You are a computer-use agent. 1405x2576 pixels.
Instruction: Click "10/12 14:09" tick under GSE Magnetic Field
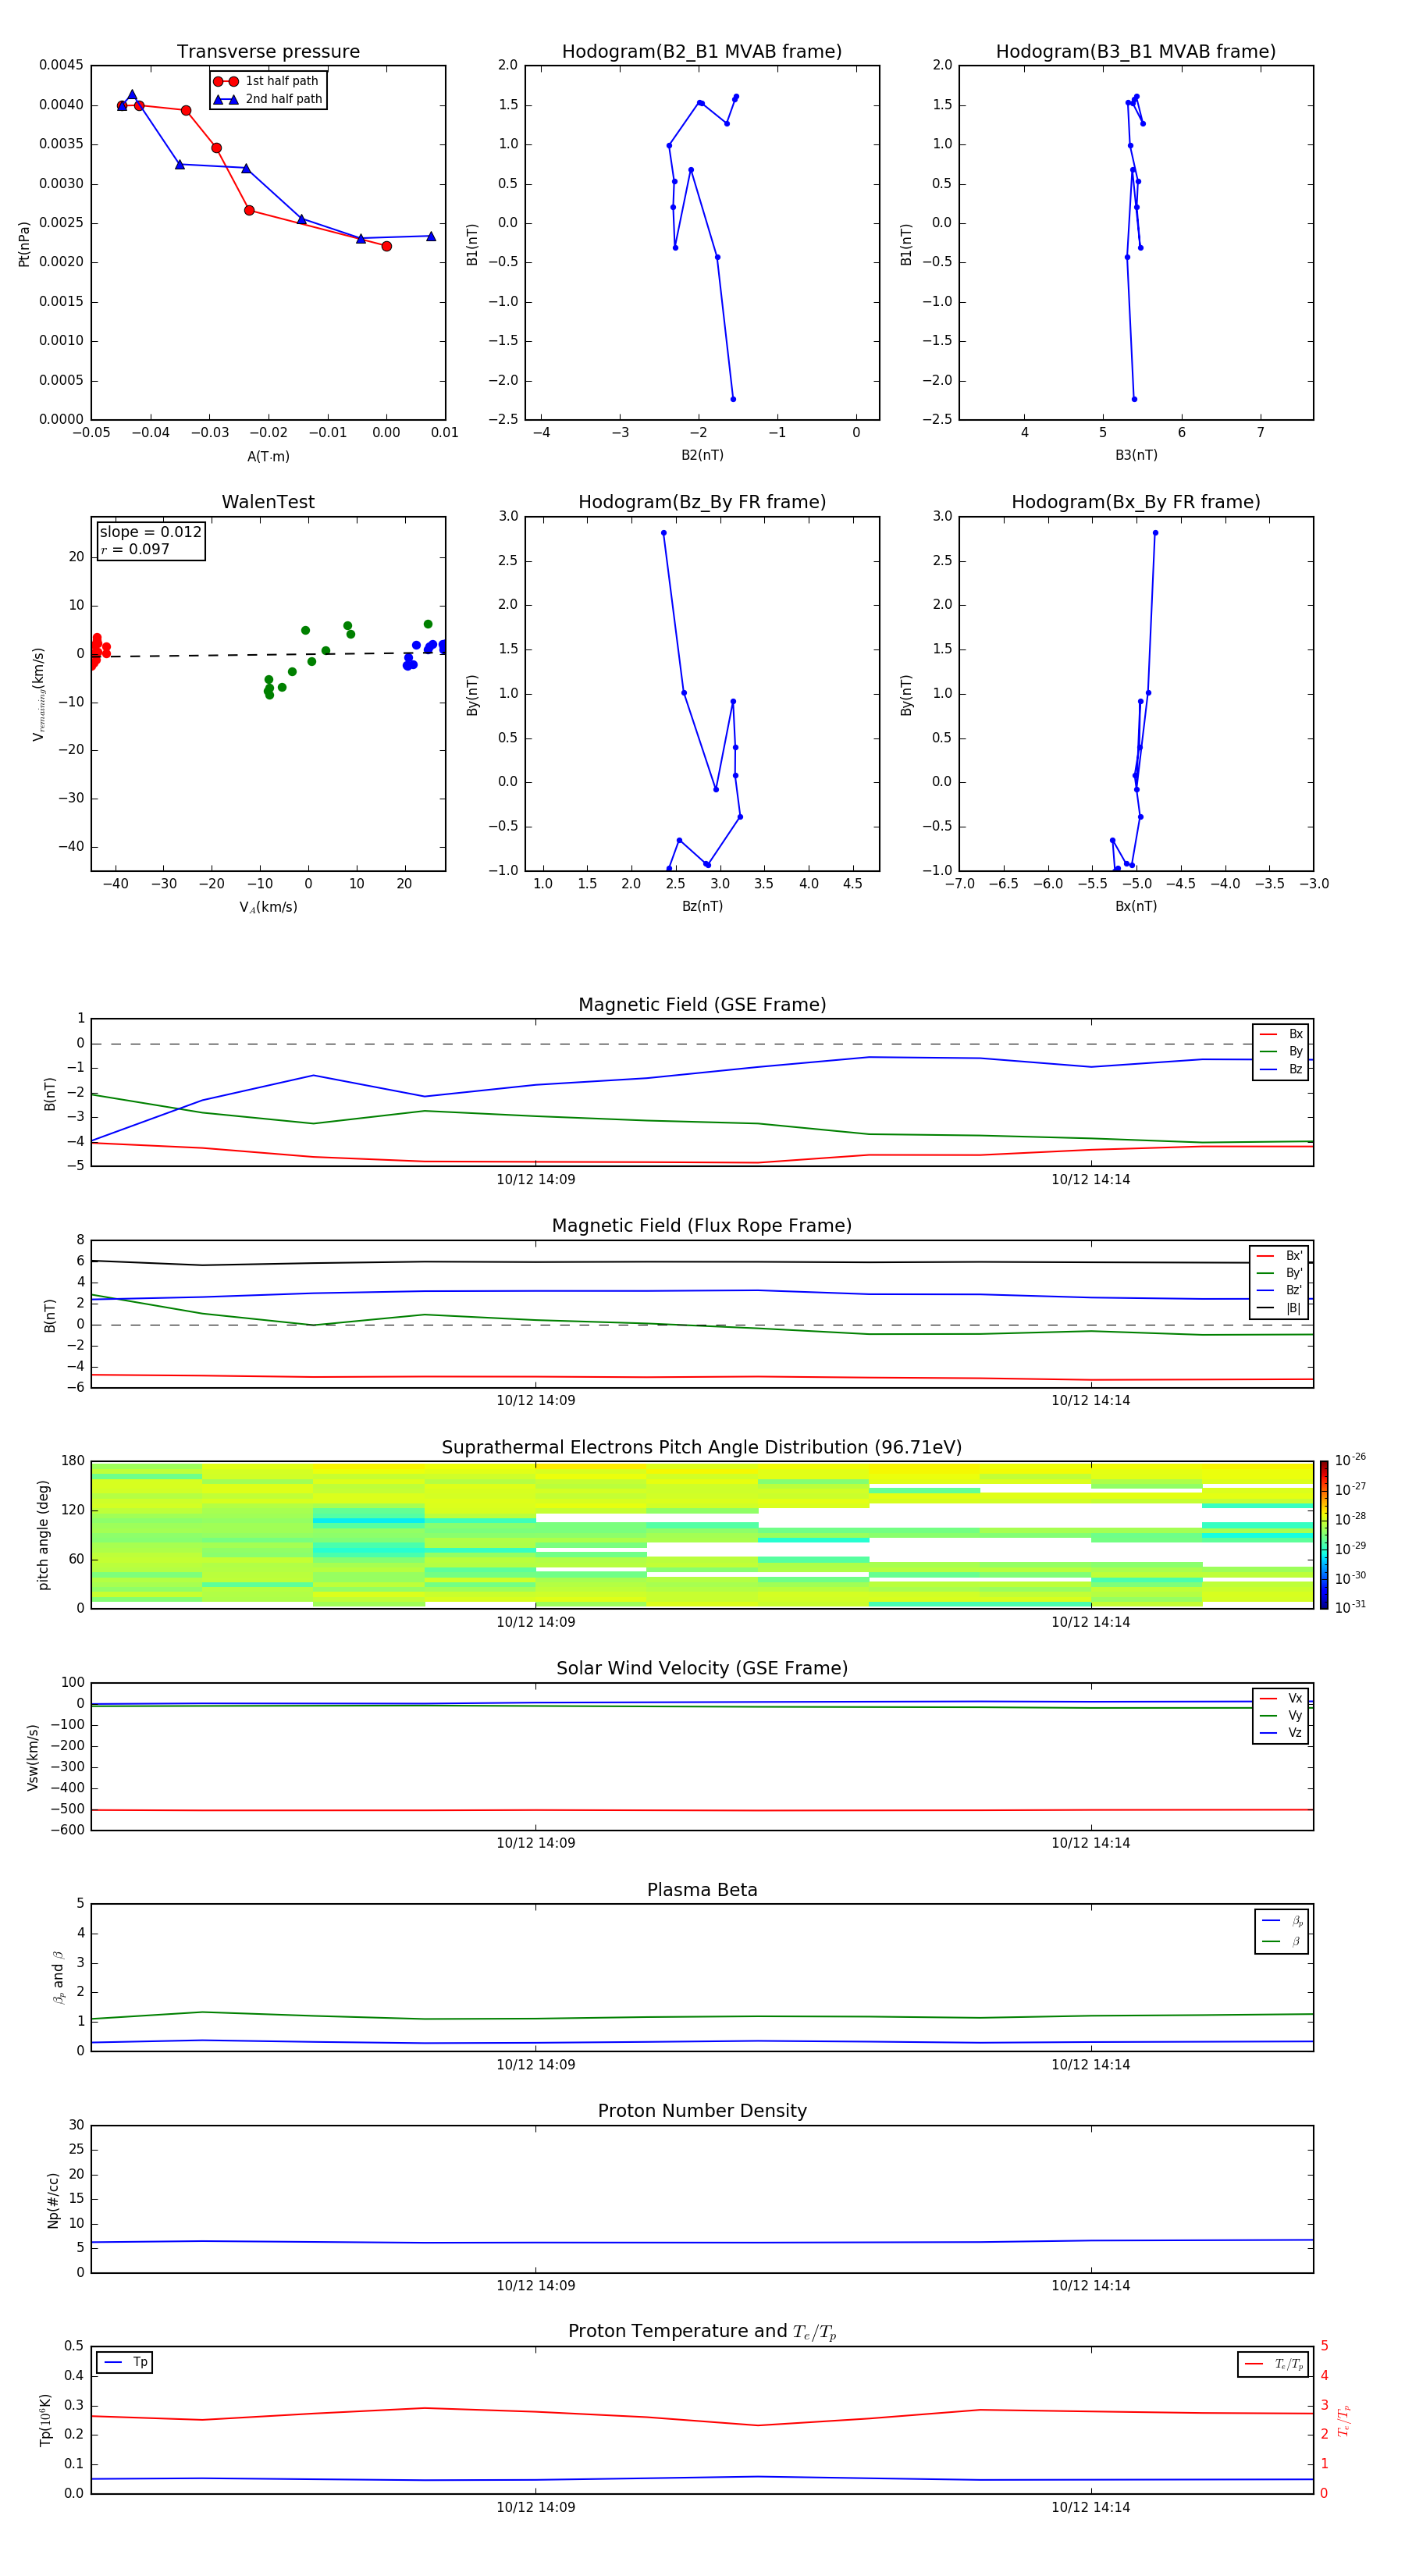point(536,1180)
